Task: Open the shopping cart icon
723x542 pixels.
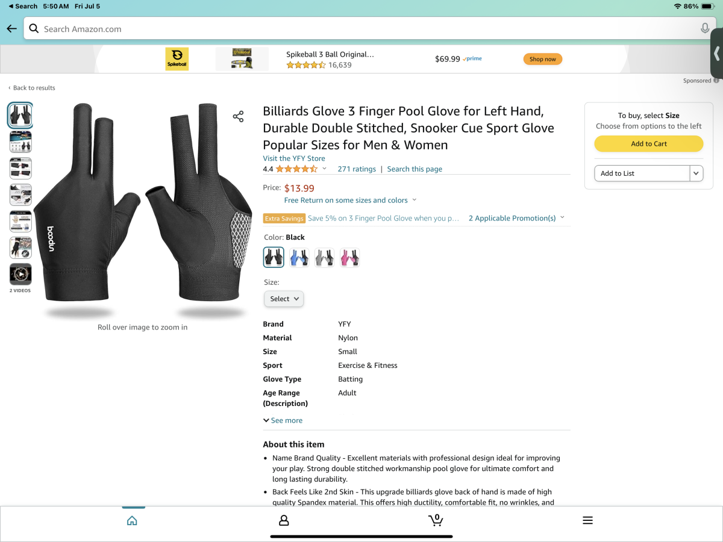Action: (x=435, y=520)
